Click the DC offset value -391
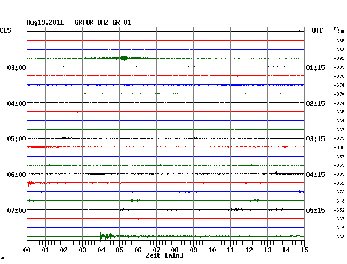Image resolution: width=347 pixels, height=264 pixels. pos(339,58)
